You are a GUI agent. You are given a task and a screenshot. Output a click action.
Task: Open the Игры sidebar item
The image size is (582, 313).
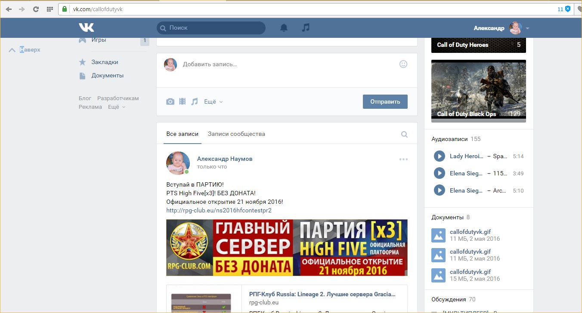click(99, 40)
